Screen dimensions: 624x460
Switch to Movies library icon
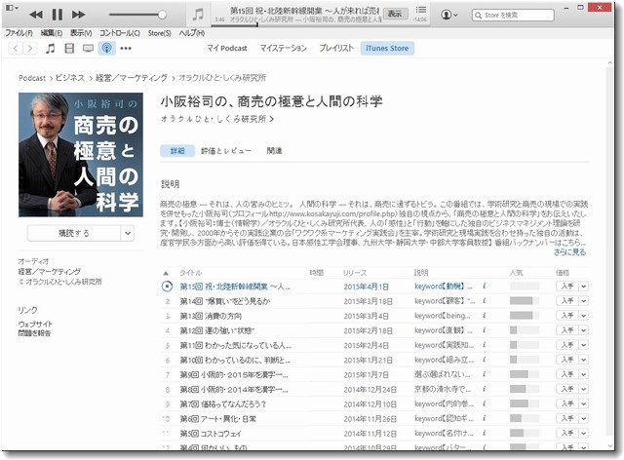tap(69, 49)
